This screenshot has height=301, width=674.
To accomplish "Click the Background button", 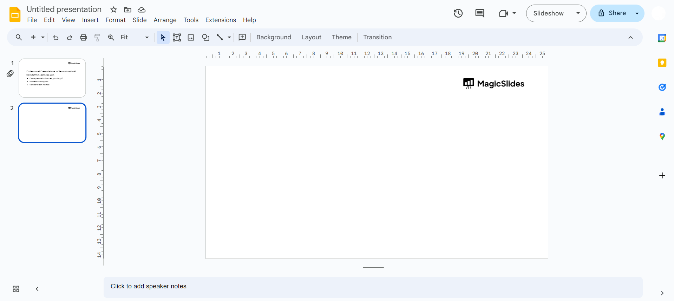I will coord(274,37).
